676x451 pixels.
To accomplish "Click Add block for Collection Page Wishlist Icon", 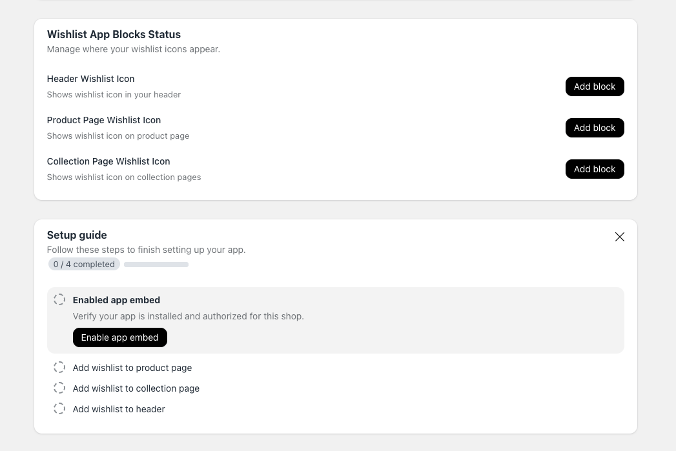I will click(595, 169).
